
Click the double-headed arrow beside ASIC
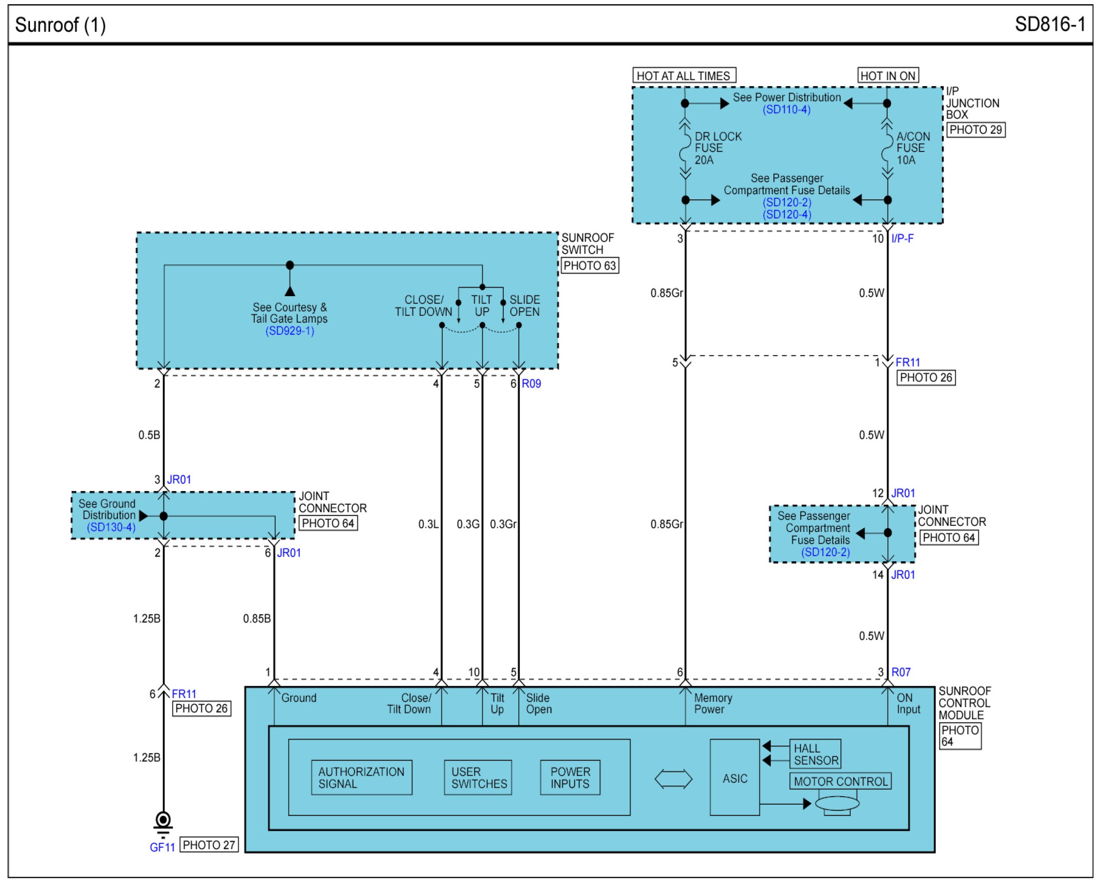673,779
